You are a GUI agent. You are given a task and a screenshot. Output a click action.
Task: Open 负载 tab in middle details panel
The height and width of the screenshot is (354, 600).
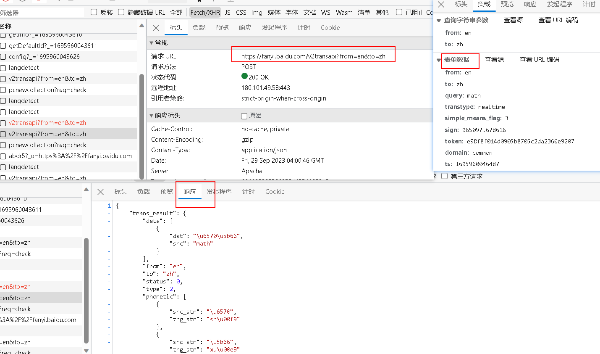coord(199,28)
